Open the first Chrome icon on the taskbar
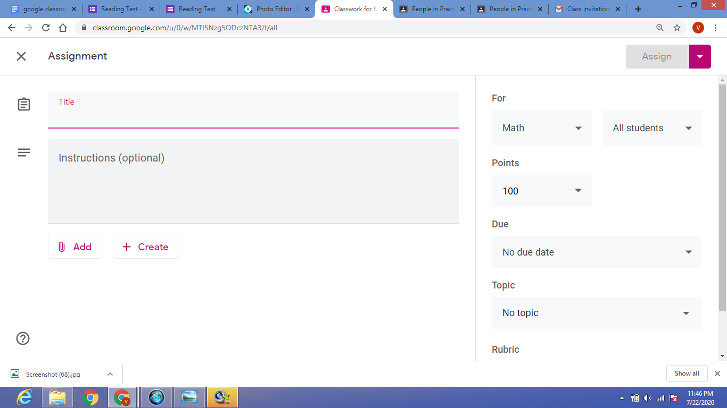 pos(90,397)
